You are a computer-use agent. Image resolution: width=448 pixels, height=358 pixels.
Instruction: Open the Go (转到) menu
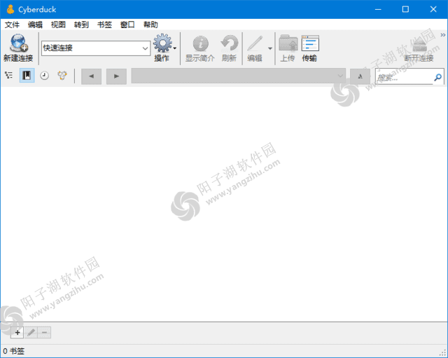pos(81,25)
